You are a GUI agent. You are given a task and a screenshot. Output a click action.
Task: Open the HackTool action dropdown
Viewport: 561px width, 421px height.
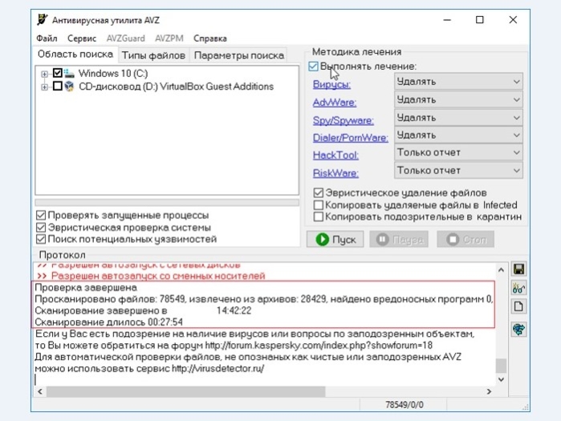458,152
